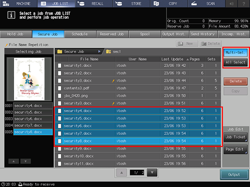Check the box for security9.docx

[59, 148]
